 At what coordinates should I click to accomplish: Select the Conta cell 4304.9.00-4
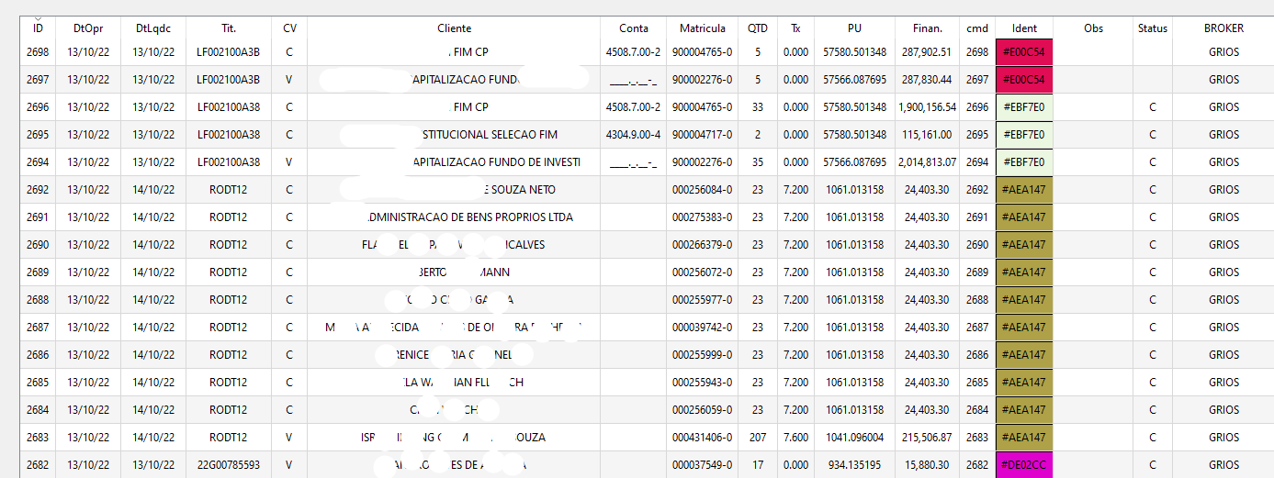pos(634,135)
